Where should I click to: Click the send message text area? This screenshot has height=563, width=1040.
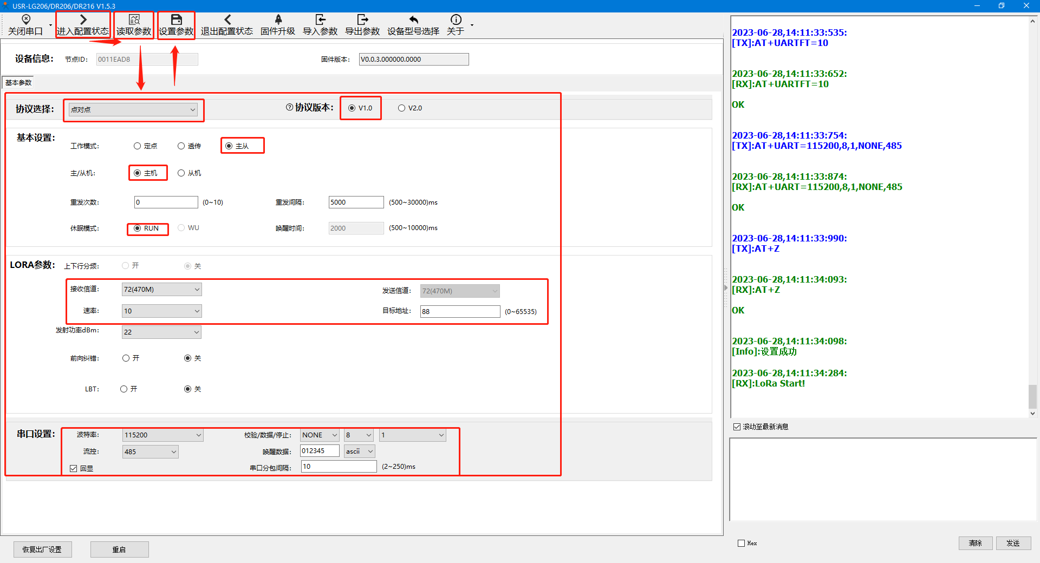click(x=883, y=479)
